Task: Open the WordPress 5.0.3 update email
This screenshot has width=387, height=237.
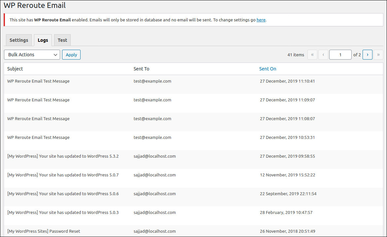Action: [x=63, y=212]
